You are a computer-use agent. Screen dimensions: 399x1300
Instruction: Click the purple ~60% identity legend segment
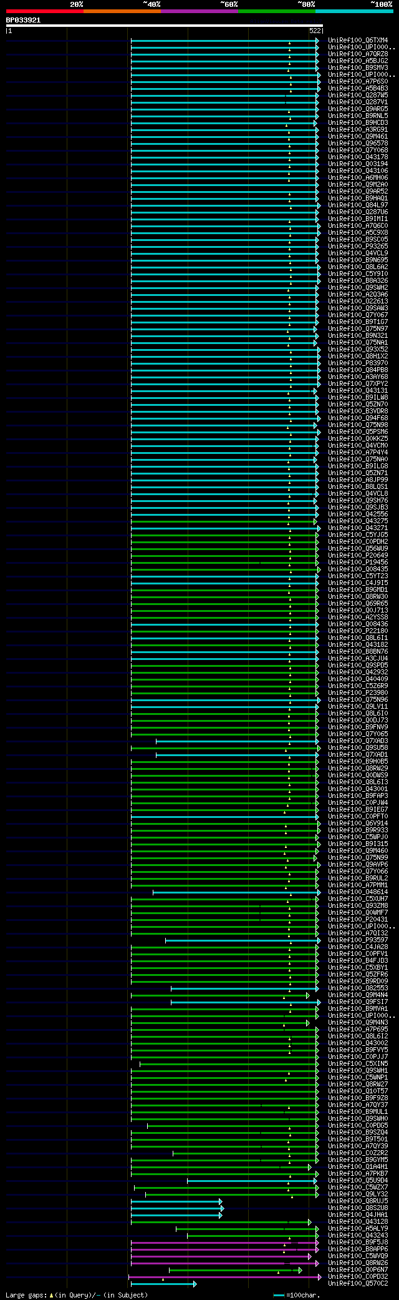pyautogui.click(x=199, y=11)
